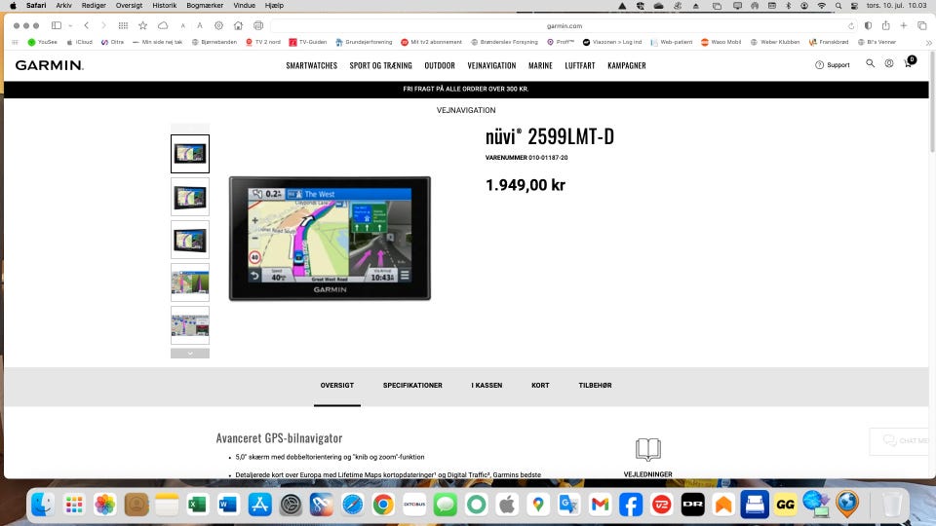Open the Smartwatches navigation menu

pyautogui.click(x=312, y=65)
